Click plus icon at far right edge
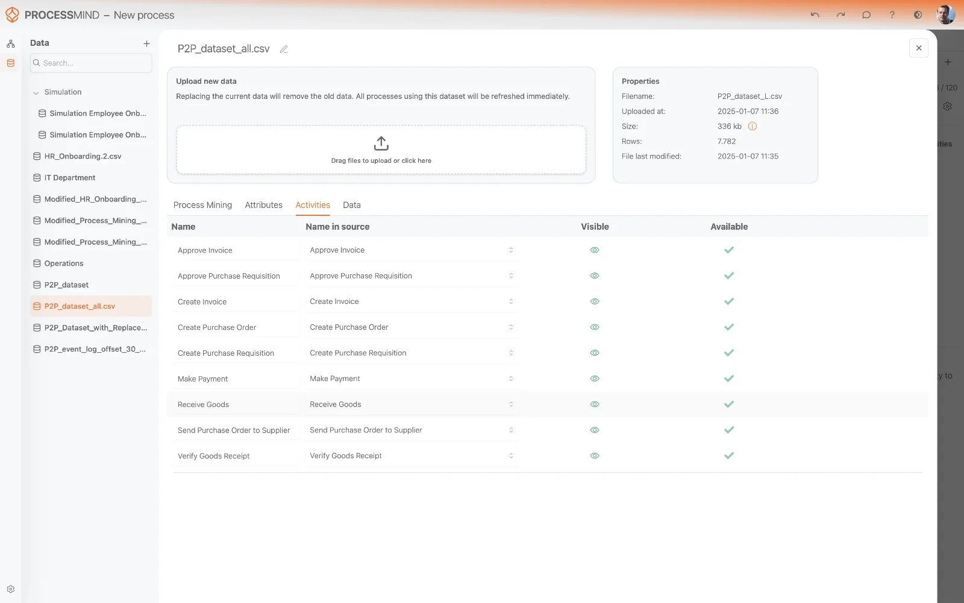Image resolution: width=964 pixels, height=603 pixels. [x=948, y=62]
